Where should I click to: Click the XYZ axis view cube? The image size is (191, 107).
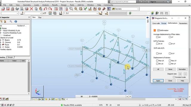[x=38, y=92]
